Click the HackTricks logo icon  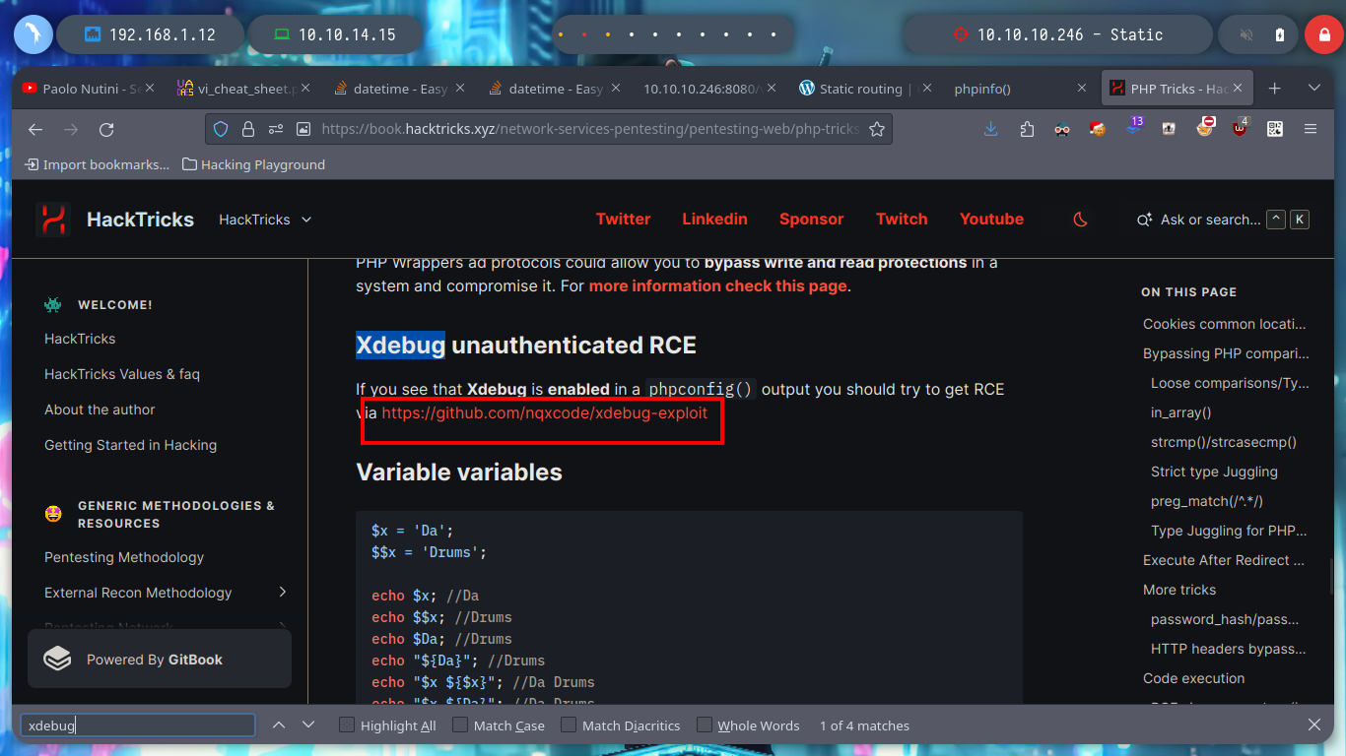point(53,220)
